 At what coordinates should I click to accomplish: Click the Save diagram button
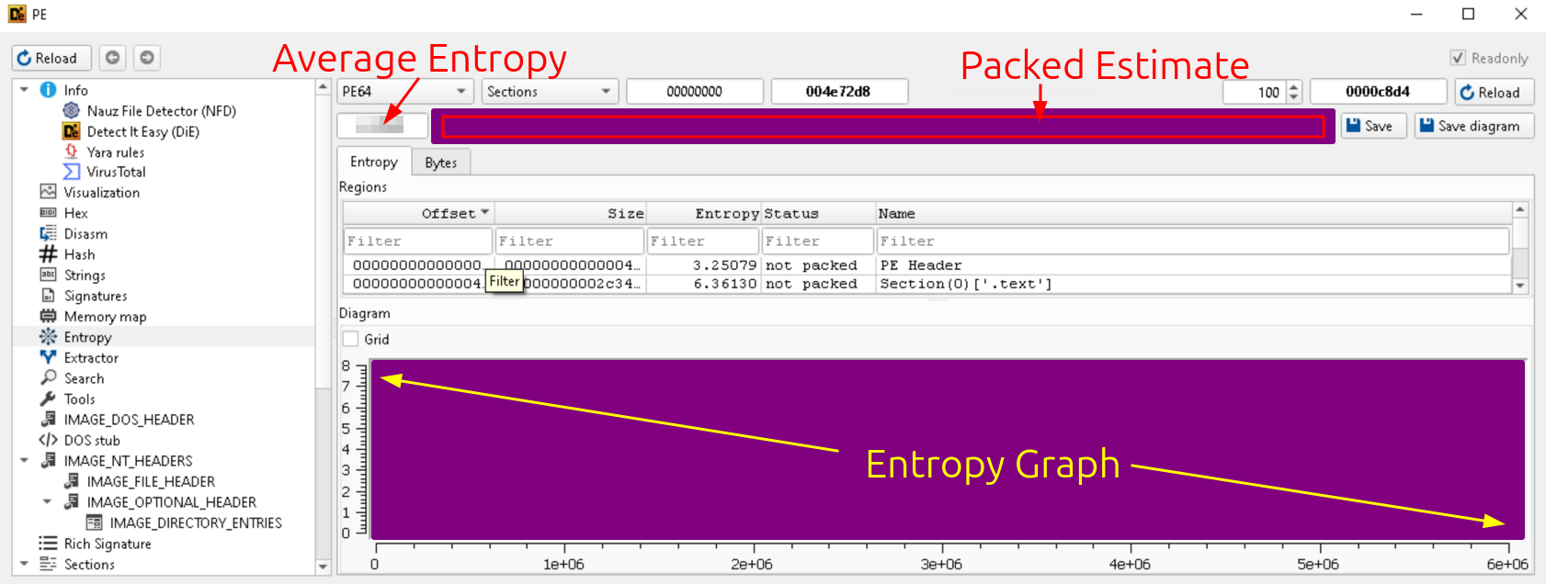point(1473,126)
